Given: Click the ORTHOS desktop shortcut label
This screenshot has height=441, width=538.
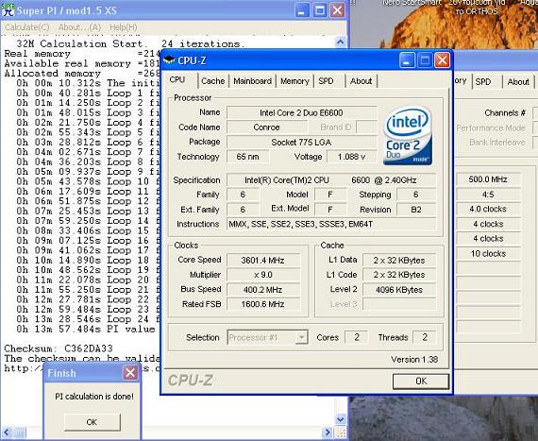Looking at the screenshot, I should pos(477,11).
